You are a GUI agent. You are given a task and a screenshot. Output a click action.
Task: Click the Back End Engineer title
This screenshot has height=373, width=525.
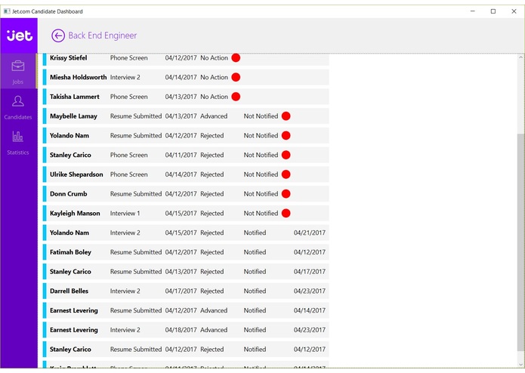(x=103, y=35)
